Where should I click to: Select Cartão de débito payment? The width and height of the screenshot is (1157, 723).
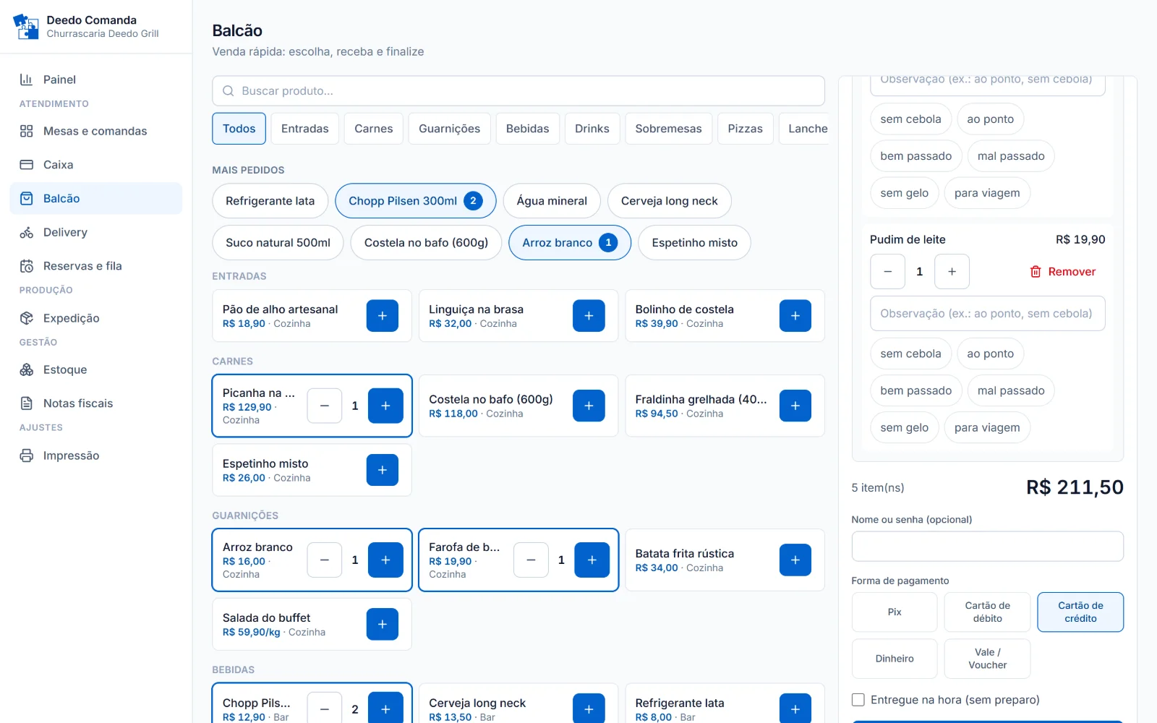[988, 612]
